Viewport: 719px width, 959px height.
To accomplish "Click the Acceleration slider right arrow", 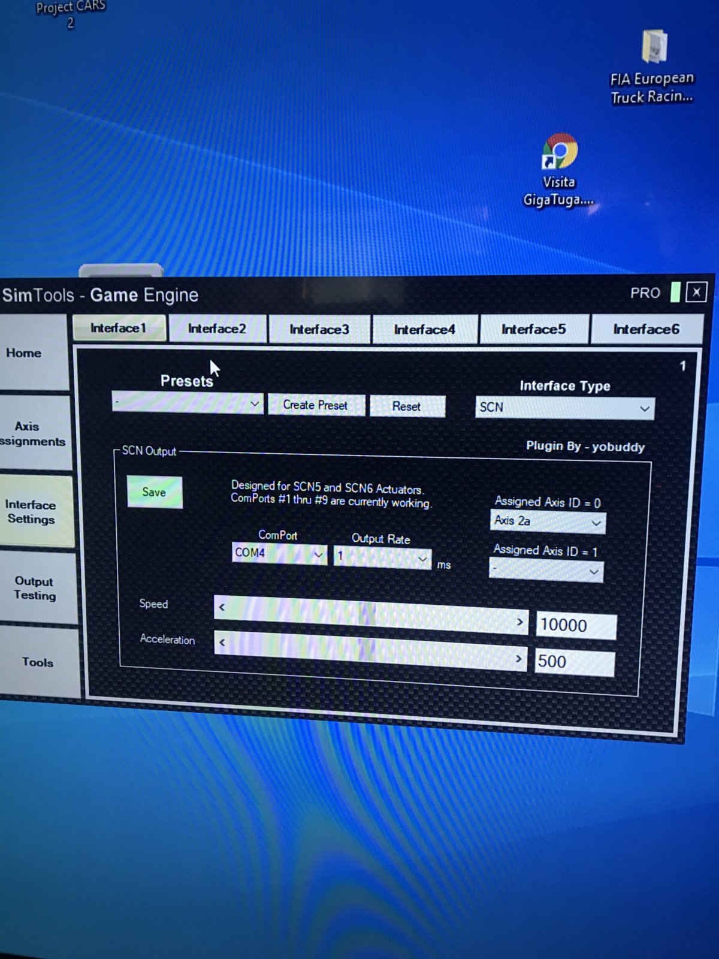I will click(x=519, y=659).
